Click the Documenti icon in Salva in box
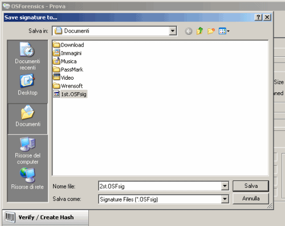 58,31
